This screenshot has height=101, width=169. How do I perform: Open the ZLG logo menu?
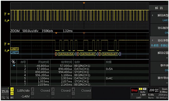click(x=5, y=91)
